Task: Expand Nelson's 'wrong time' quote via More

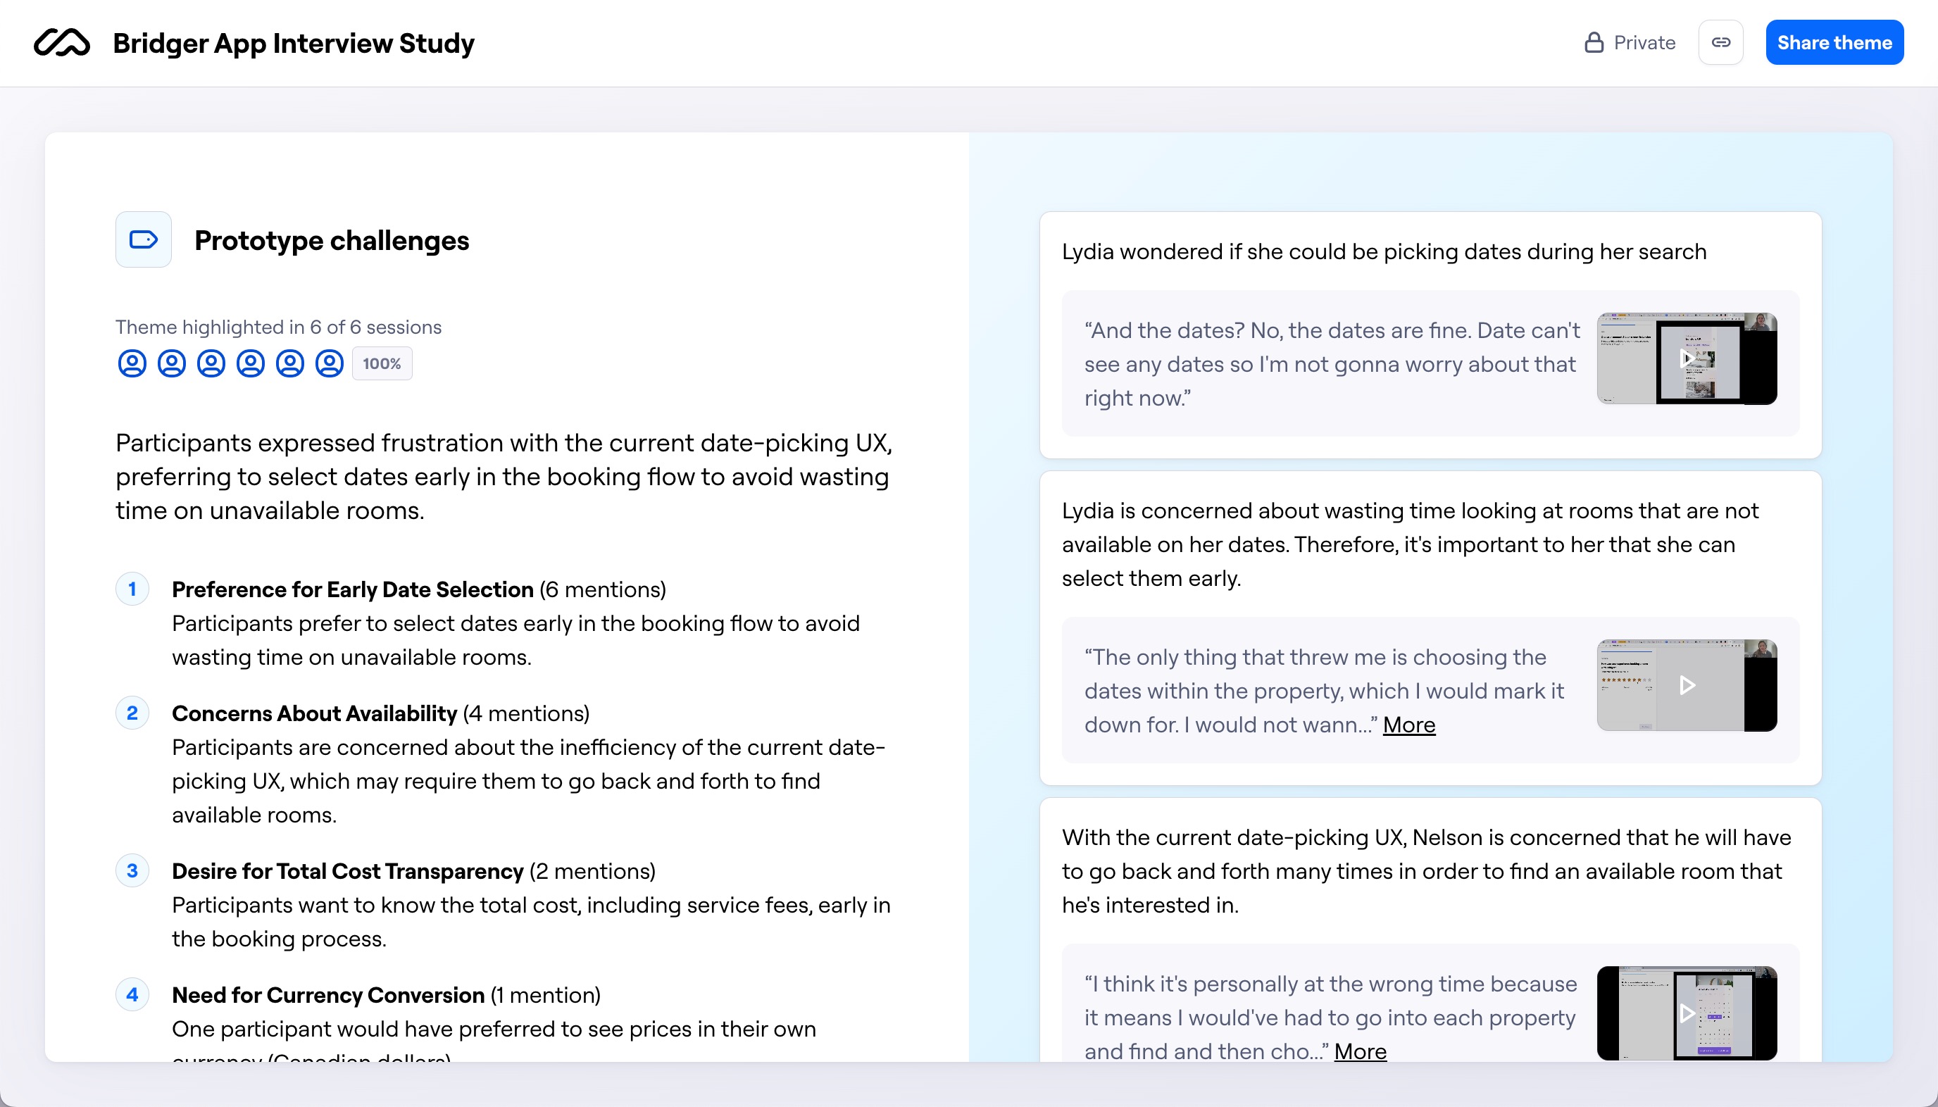Action: [1360, 1051]
